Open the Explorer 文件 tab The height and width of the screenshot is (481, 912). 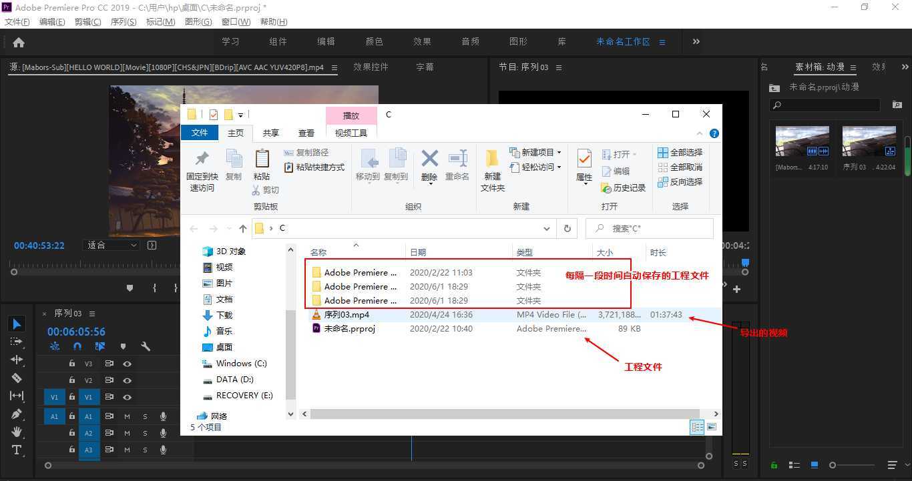(x=200, y=133)
